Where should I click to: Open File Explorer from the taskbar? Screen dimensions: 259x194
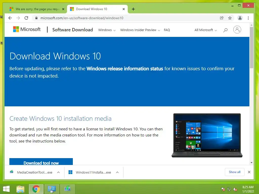coord(20,189)
